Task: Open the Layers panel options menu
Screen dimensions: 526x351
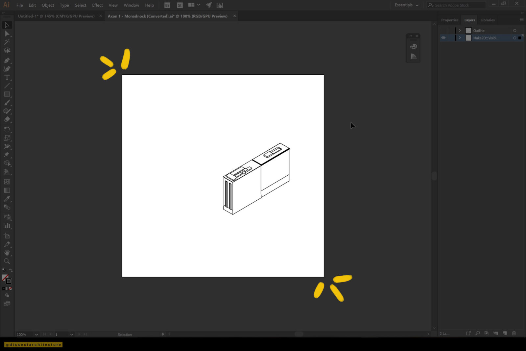Action: pyautogui.click(x=522, y=20)
